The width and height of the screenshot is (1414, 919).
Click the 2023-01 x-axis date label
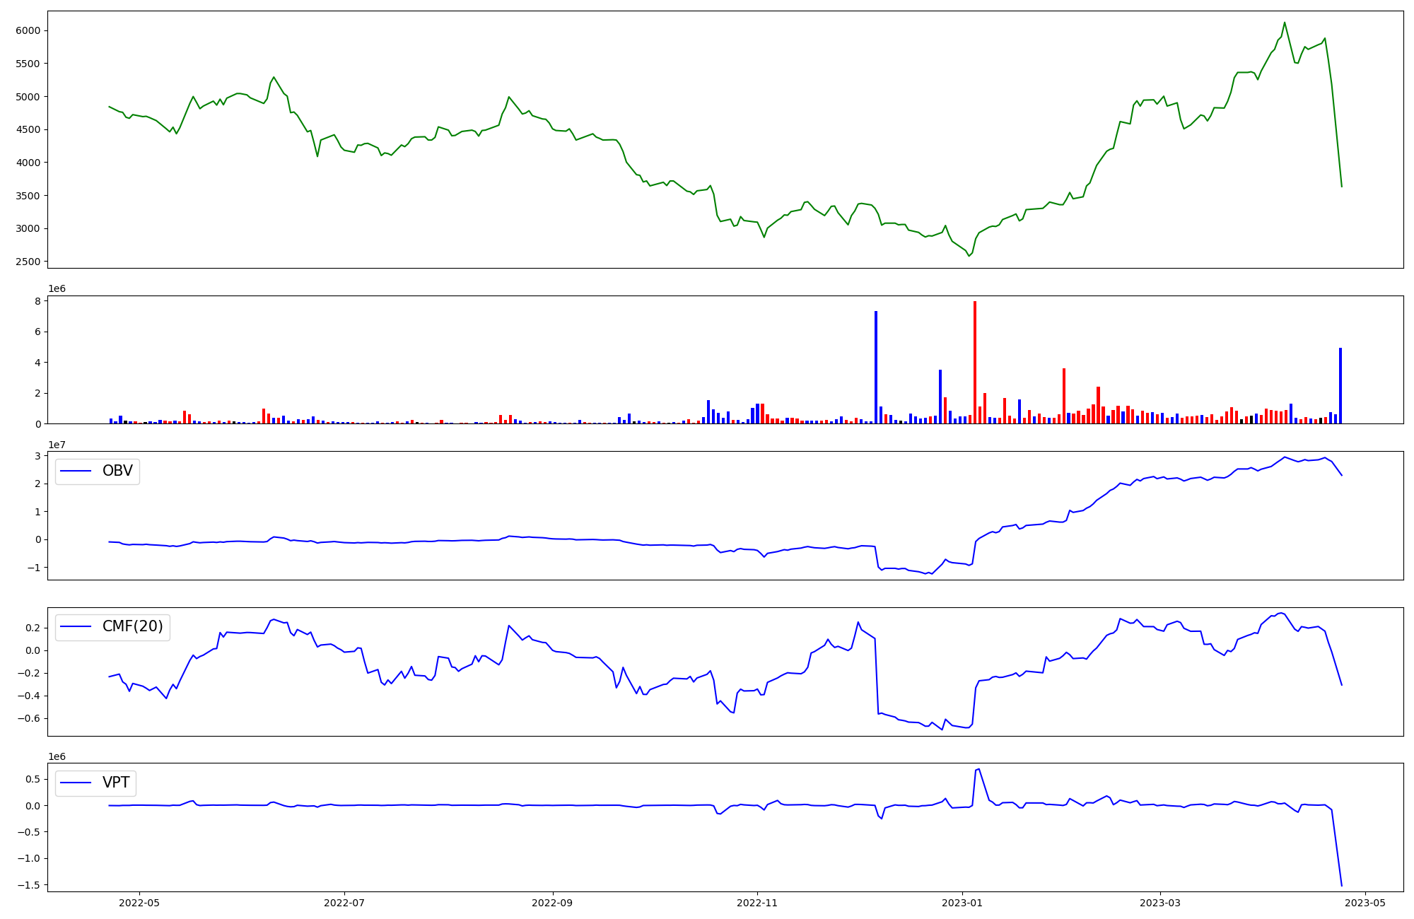pyautogui.click(x=962, y=903)
